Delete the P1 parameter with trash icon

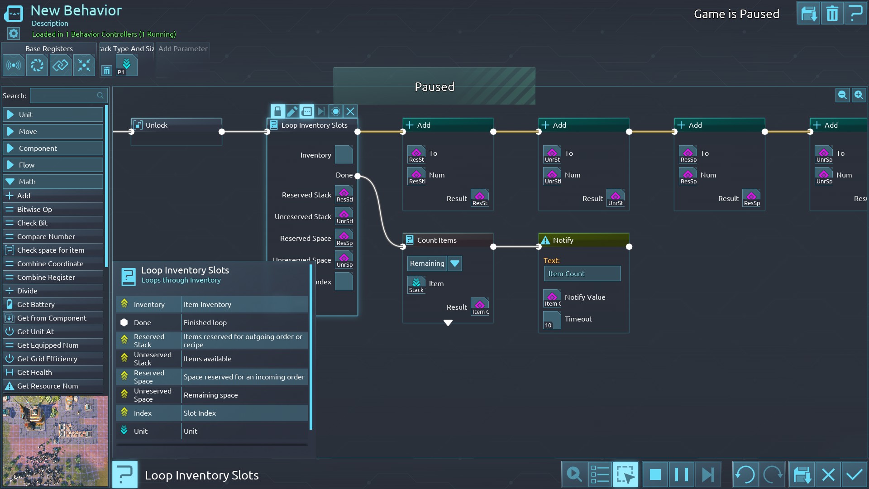tap(106, 71)
